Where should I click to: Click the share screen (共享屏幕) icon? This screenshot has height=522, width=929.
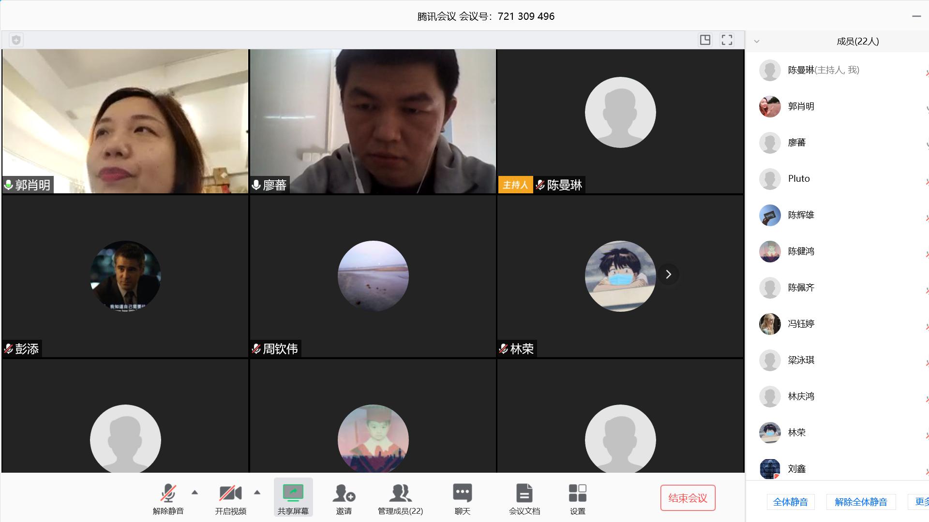[x=293, y=493]
